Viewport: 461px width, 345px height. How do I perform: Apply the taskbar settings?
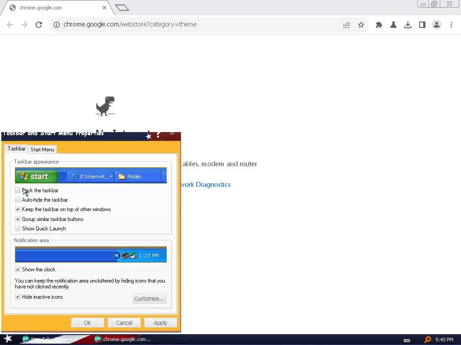point(161,323)
